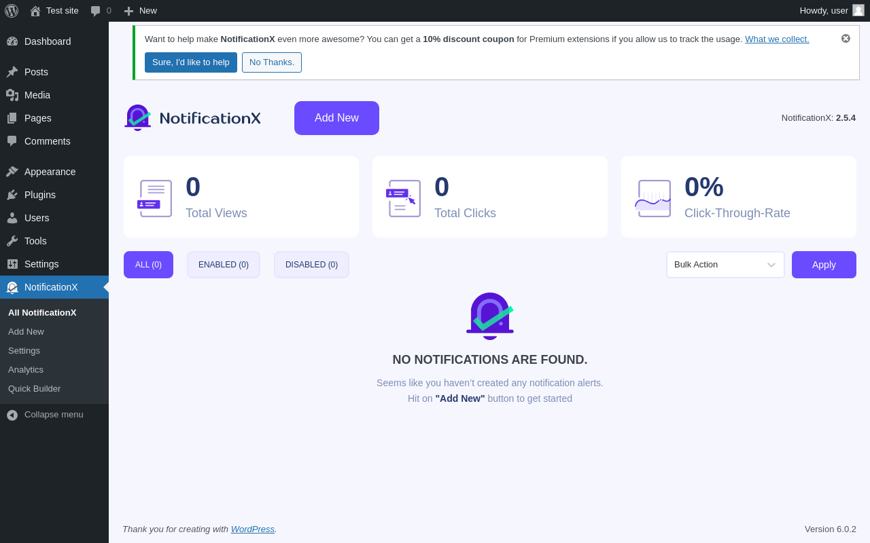Click the Click-Through-Rate chart icon

(652, 198)
